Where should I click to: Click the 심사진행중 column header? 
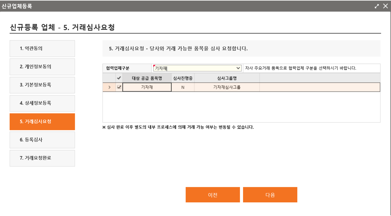click(183, 78)
